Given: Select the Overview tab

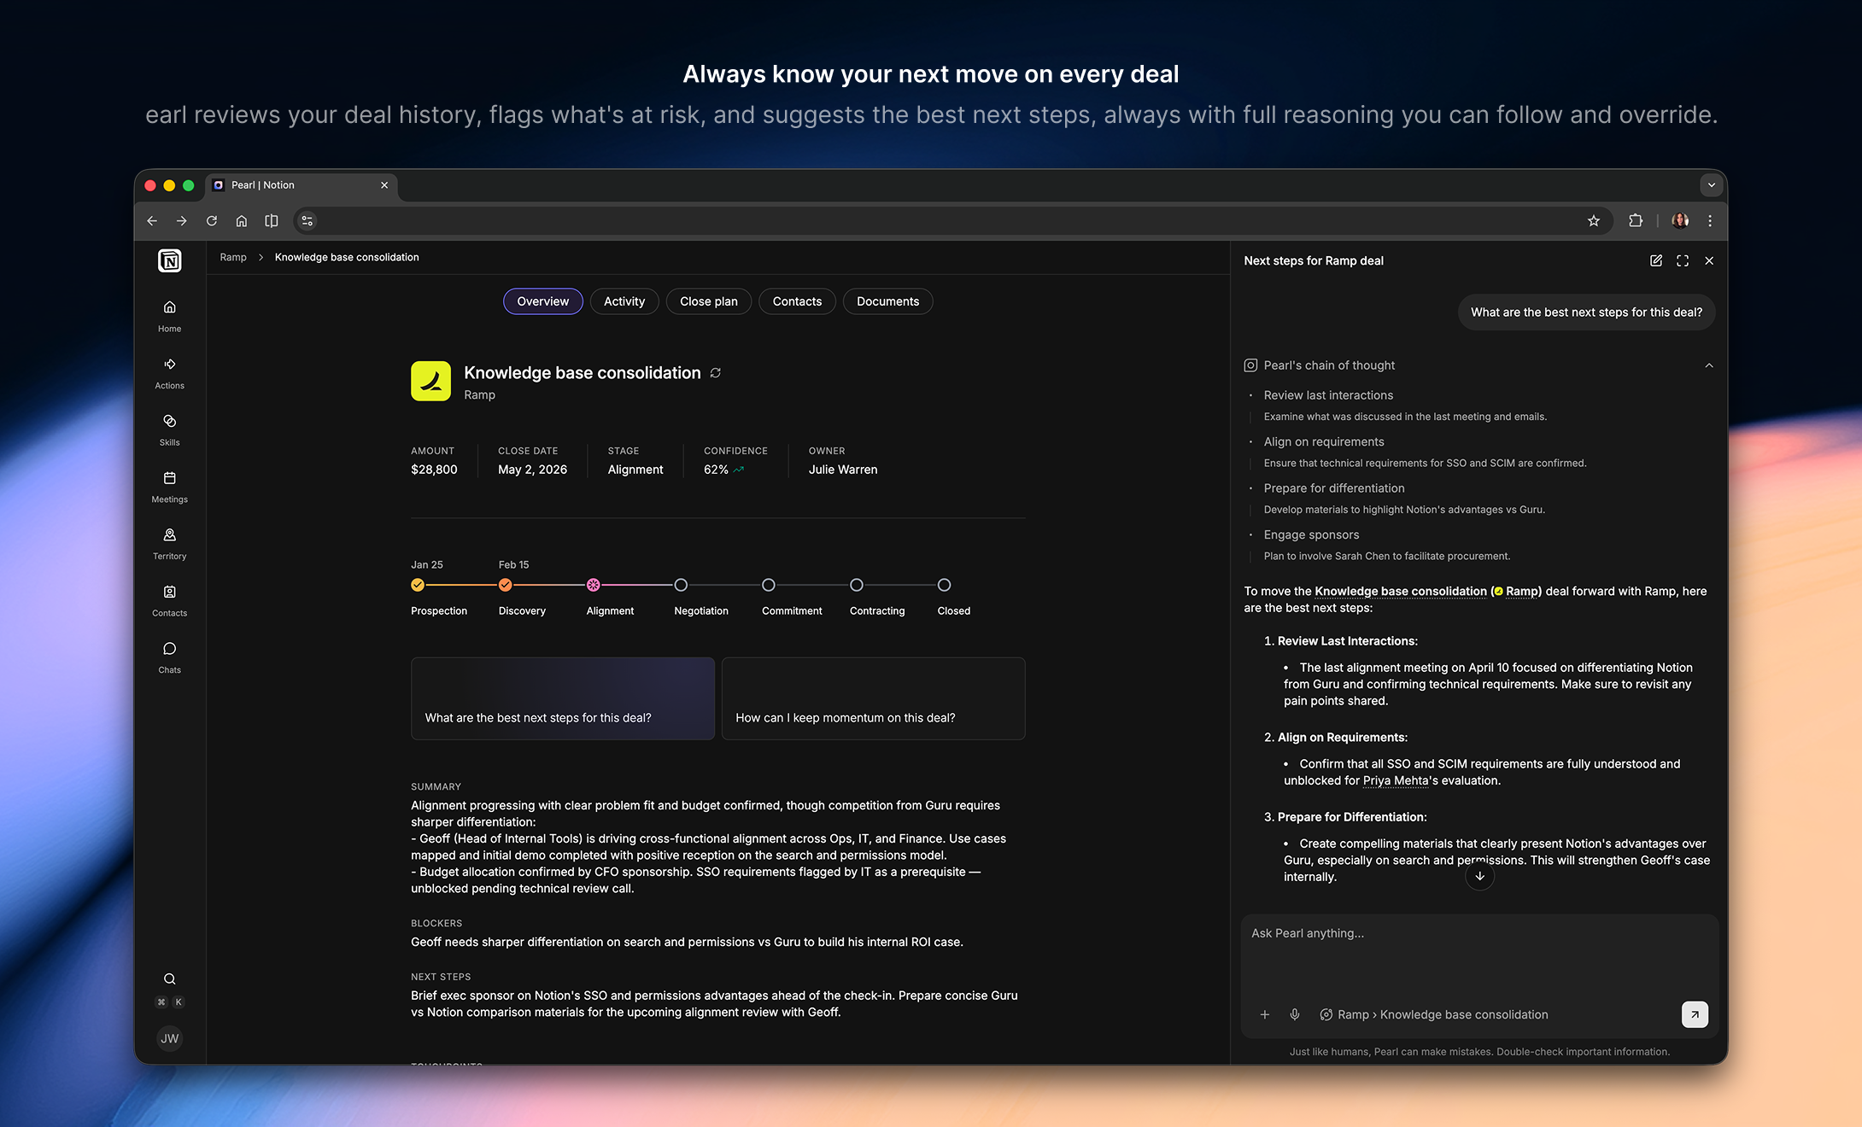Looking at the screenshot, I should coord(542,301).
